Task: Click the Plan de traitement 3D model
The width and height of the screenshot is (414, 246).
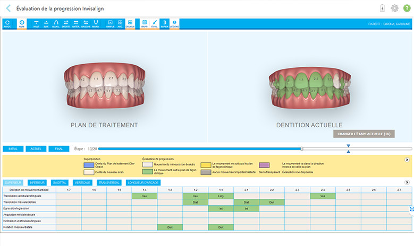Action: pyautogui.click(x=105, y=85)
